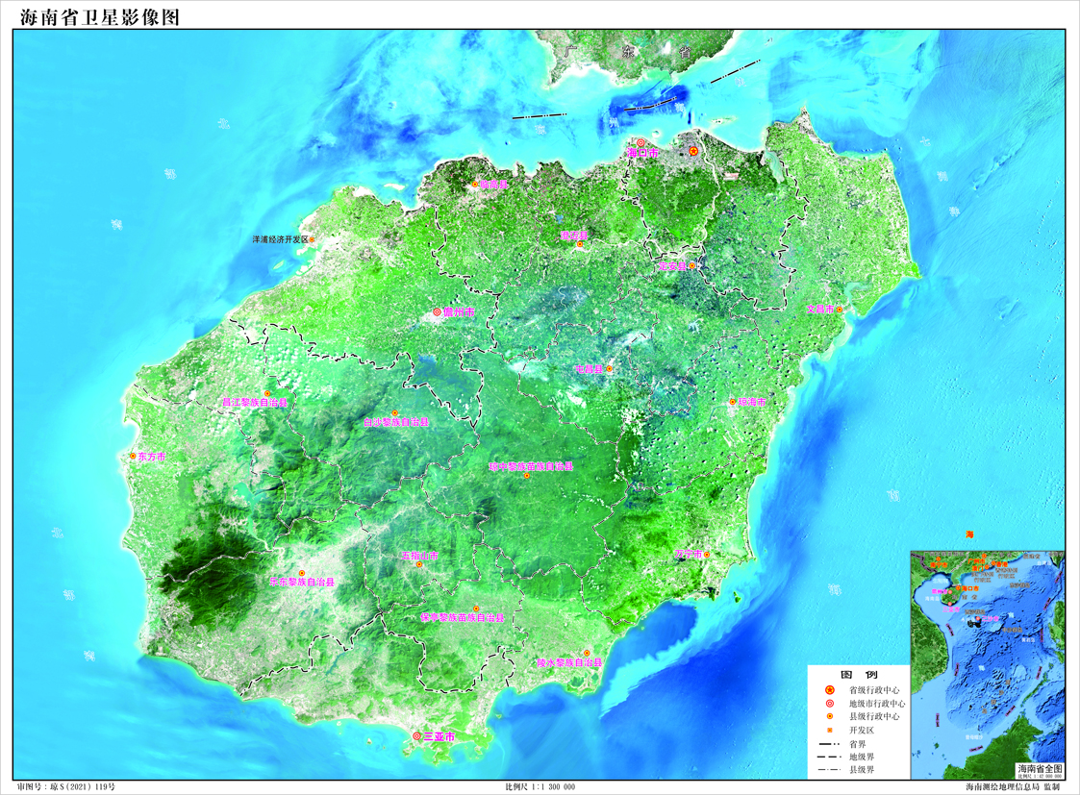1080x795 pixels.
Task: Click the 文昌市 marker dot
Action: tap(840, 310)
